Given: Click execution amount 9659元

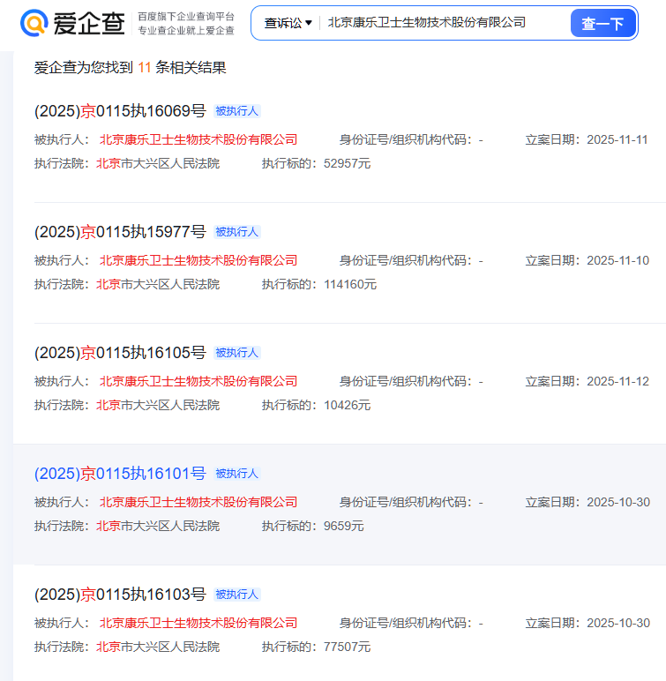Looking at the screenshot, I should tap(344, 526).
